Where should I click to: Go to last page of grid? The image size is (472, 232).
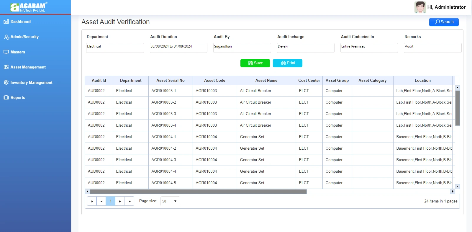[130, 201]
